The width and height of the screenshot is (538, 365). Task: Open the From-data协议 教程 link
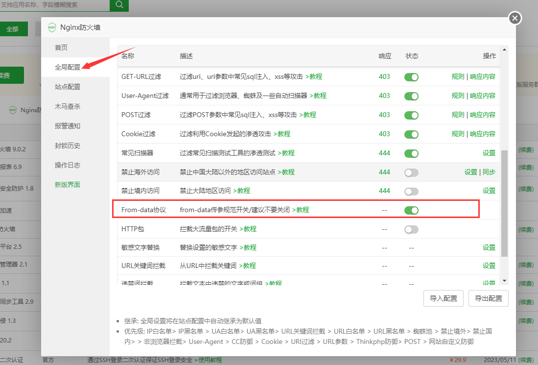point(301,210)
